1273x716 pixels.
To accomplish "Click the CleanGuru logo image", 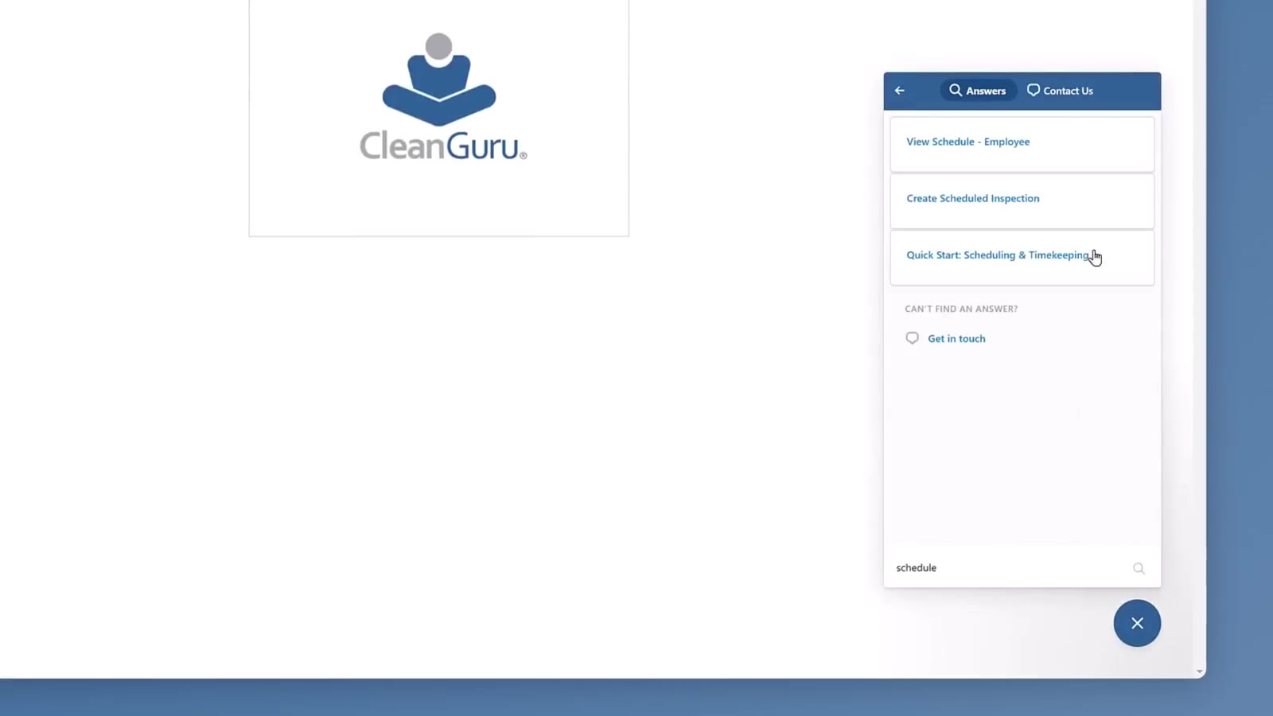I will pyautogui.click(x=442, y=97).
